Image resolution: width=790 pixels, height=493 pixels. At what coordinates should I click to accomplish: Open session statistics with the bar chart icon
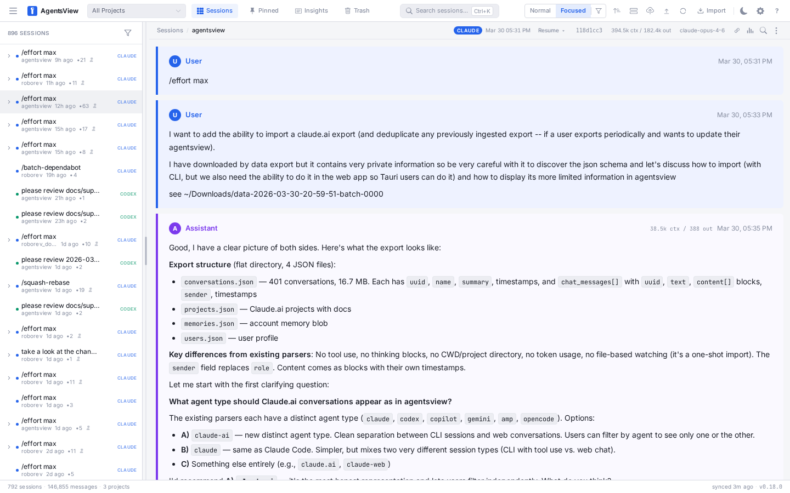click(x=750, y=30)
